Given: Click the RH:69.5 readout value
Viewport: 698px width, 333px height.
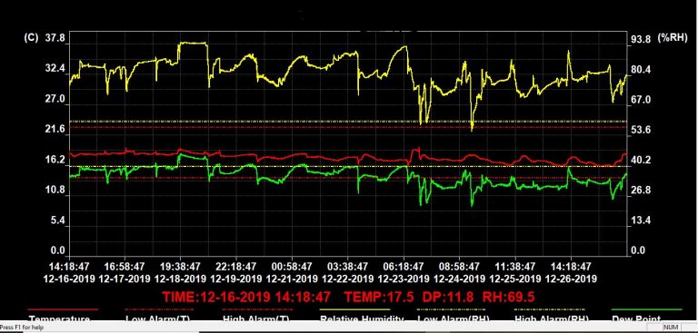Looking at the screenshot, I should [506, 297].
